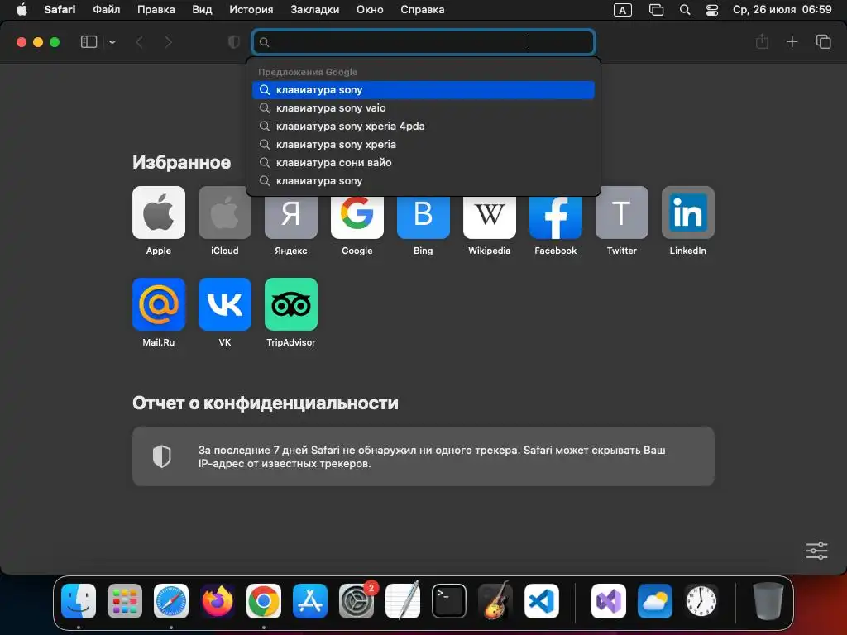Open the Twitter favorite tile

click(622, 212)
